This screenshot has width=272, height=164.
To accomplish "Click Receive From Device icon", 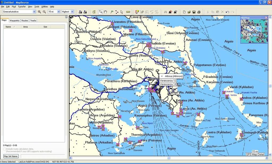I will pos(85,12).
